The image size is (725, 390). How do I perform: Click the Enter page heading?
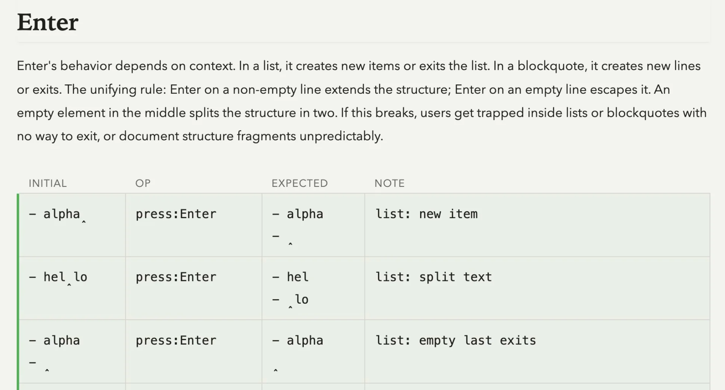[48, 22]
